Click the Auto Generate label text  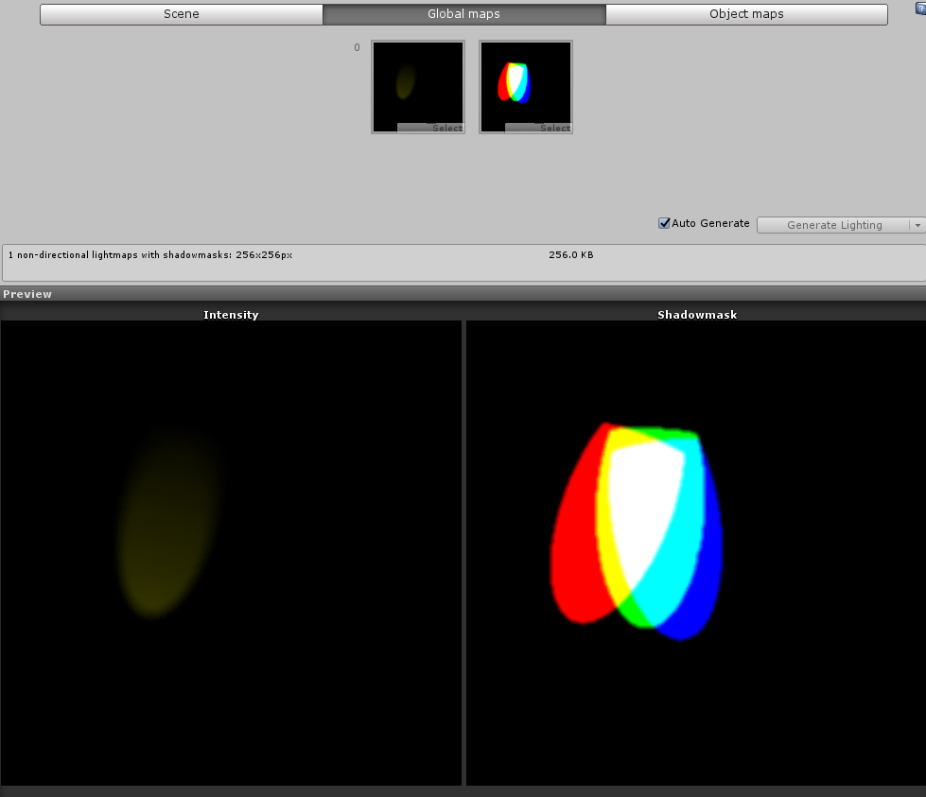pyautogui.click(x=710, y=224)
